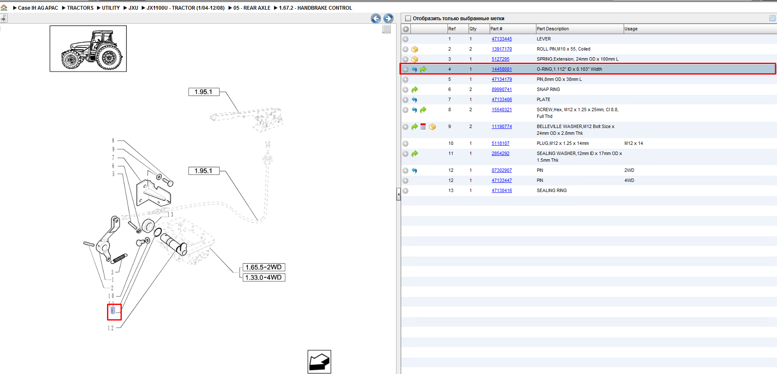Select 'SEALING RING' description cell
Image resolution: width=777 pixels, height=374 pixels.
click(552, 190)
